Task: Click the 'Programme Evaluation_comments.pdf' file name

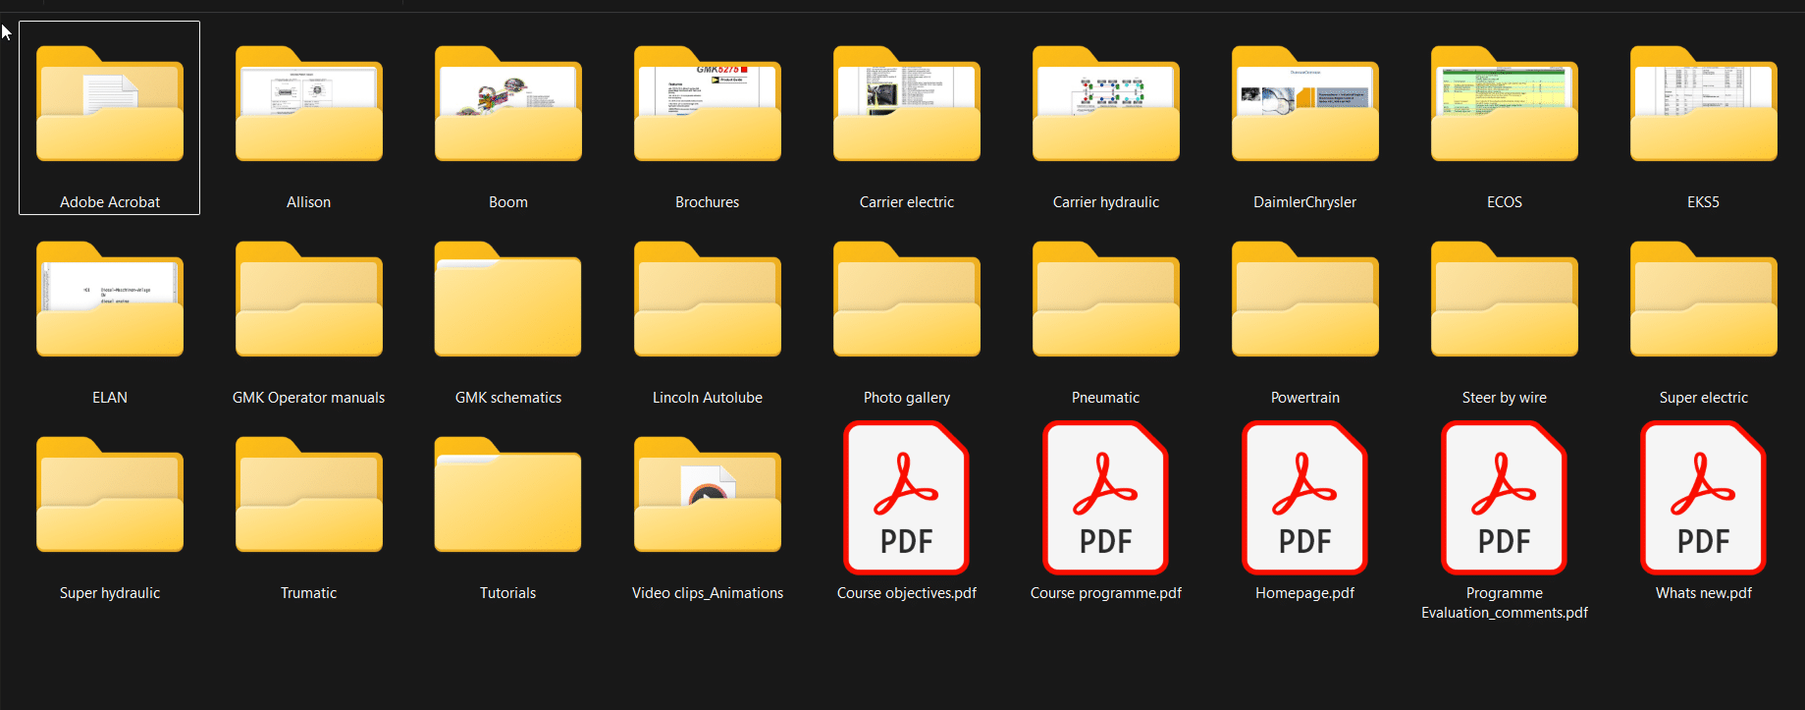Action: (1505, 603)
